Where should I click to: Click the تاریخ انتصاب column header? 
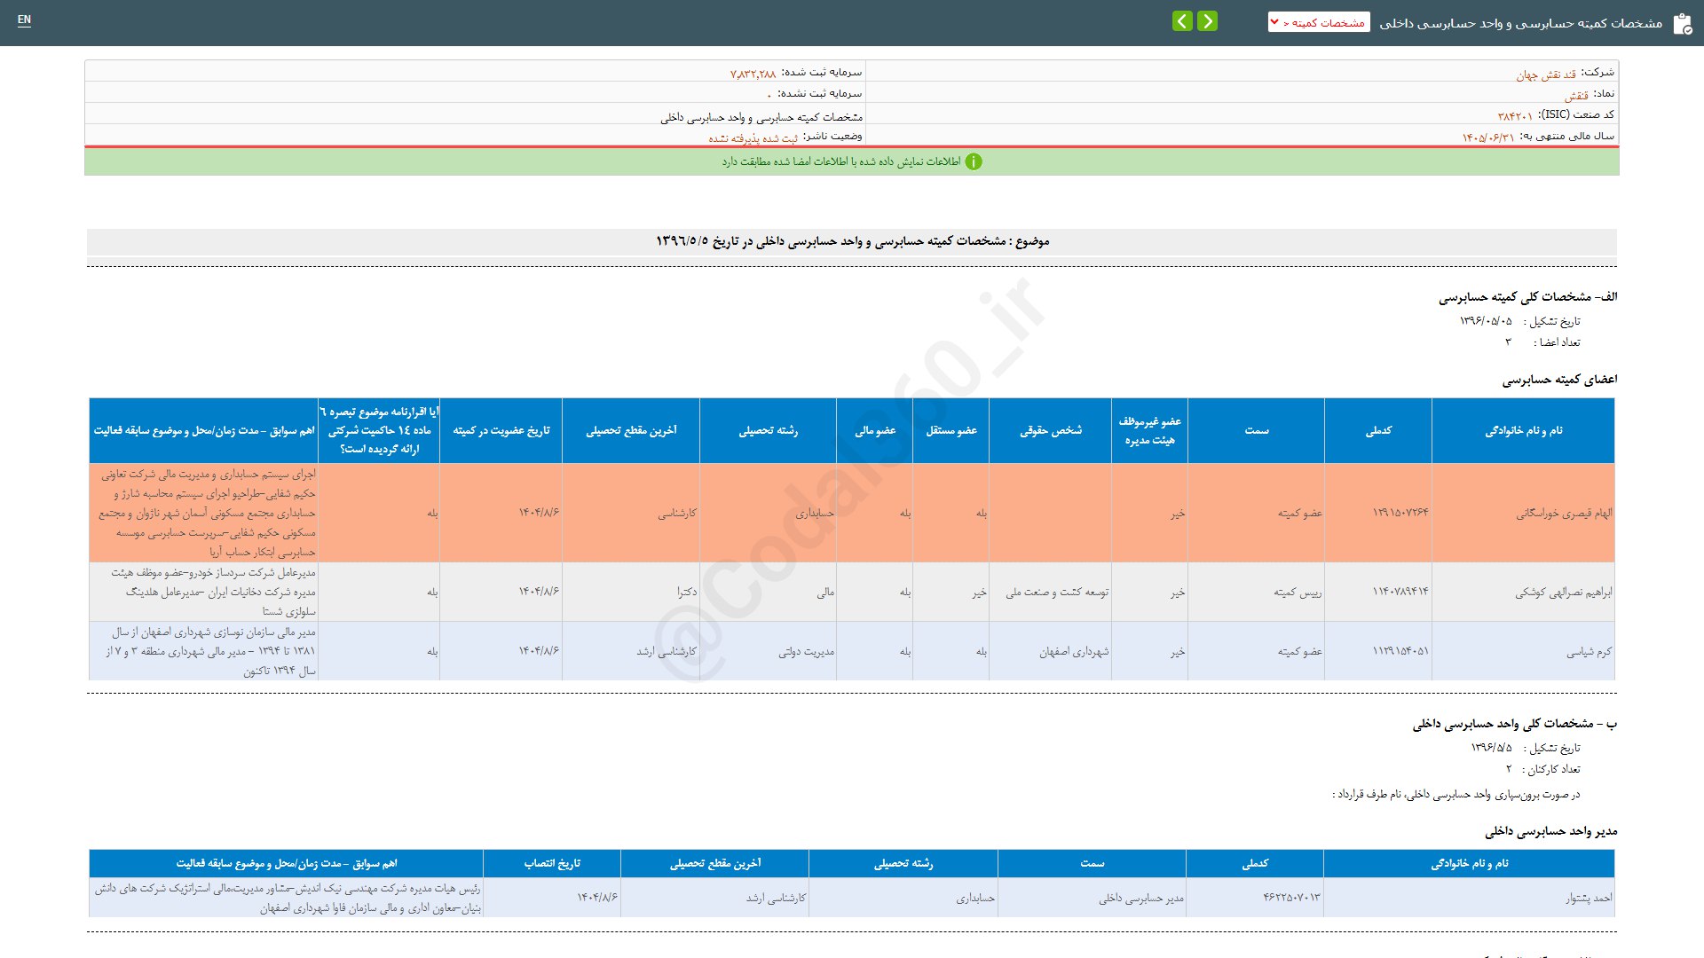(x=552, y=863)
